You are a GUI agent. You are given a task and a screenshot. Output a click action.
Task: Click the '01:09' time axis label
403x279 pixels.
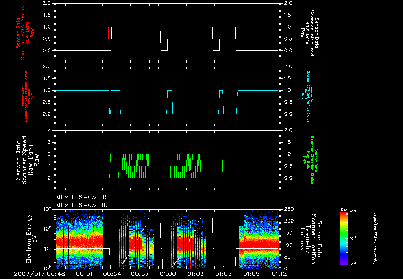click(x=251, y=274)
